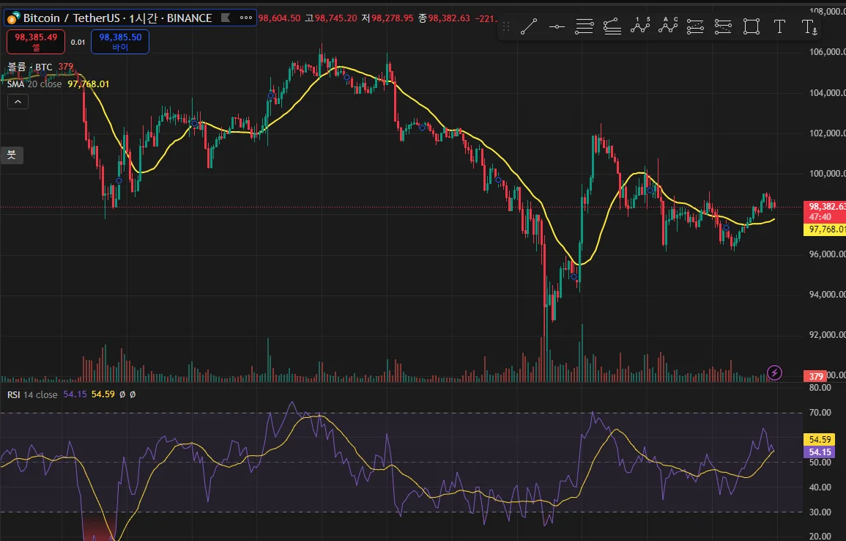Select the Horizontal Line drawing tool

click(557, 26)
